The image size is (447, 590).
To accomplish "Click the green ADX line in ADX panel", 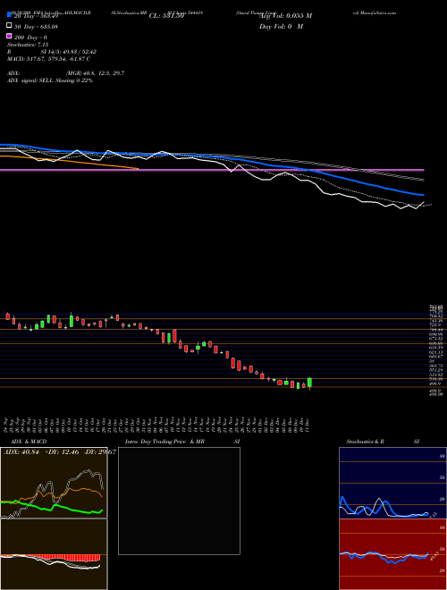I will (56, 507).
